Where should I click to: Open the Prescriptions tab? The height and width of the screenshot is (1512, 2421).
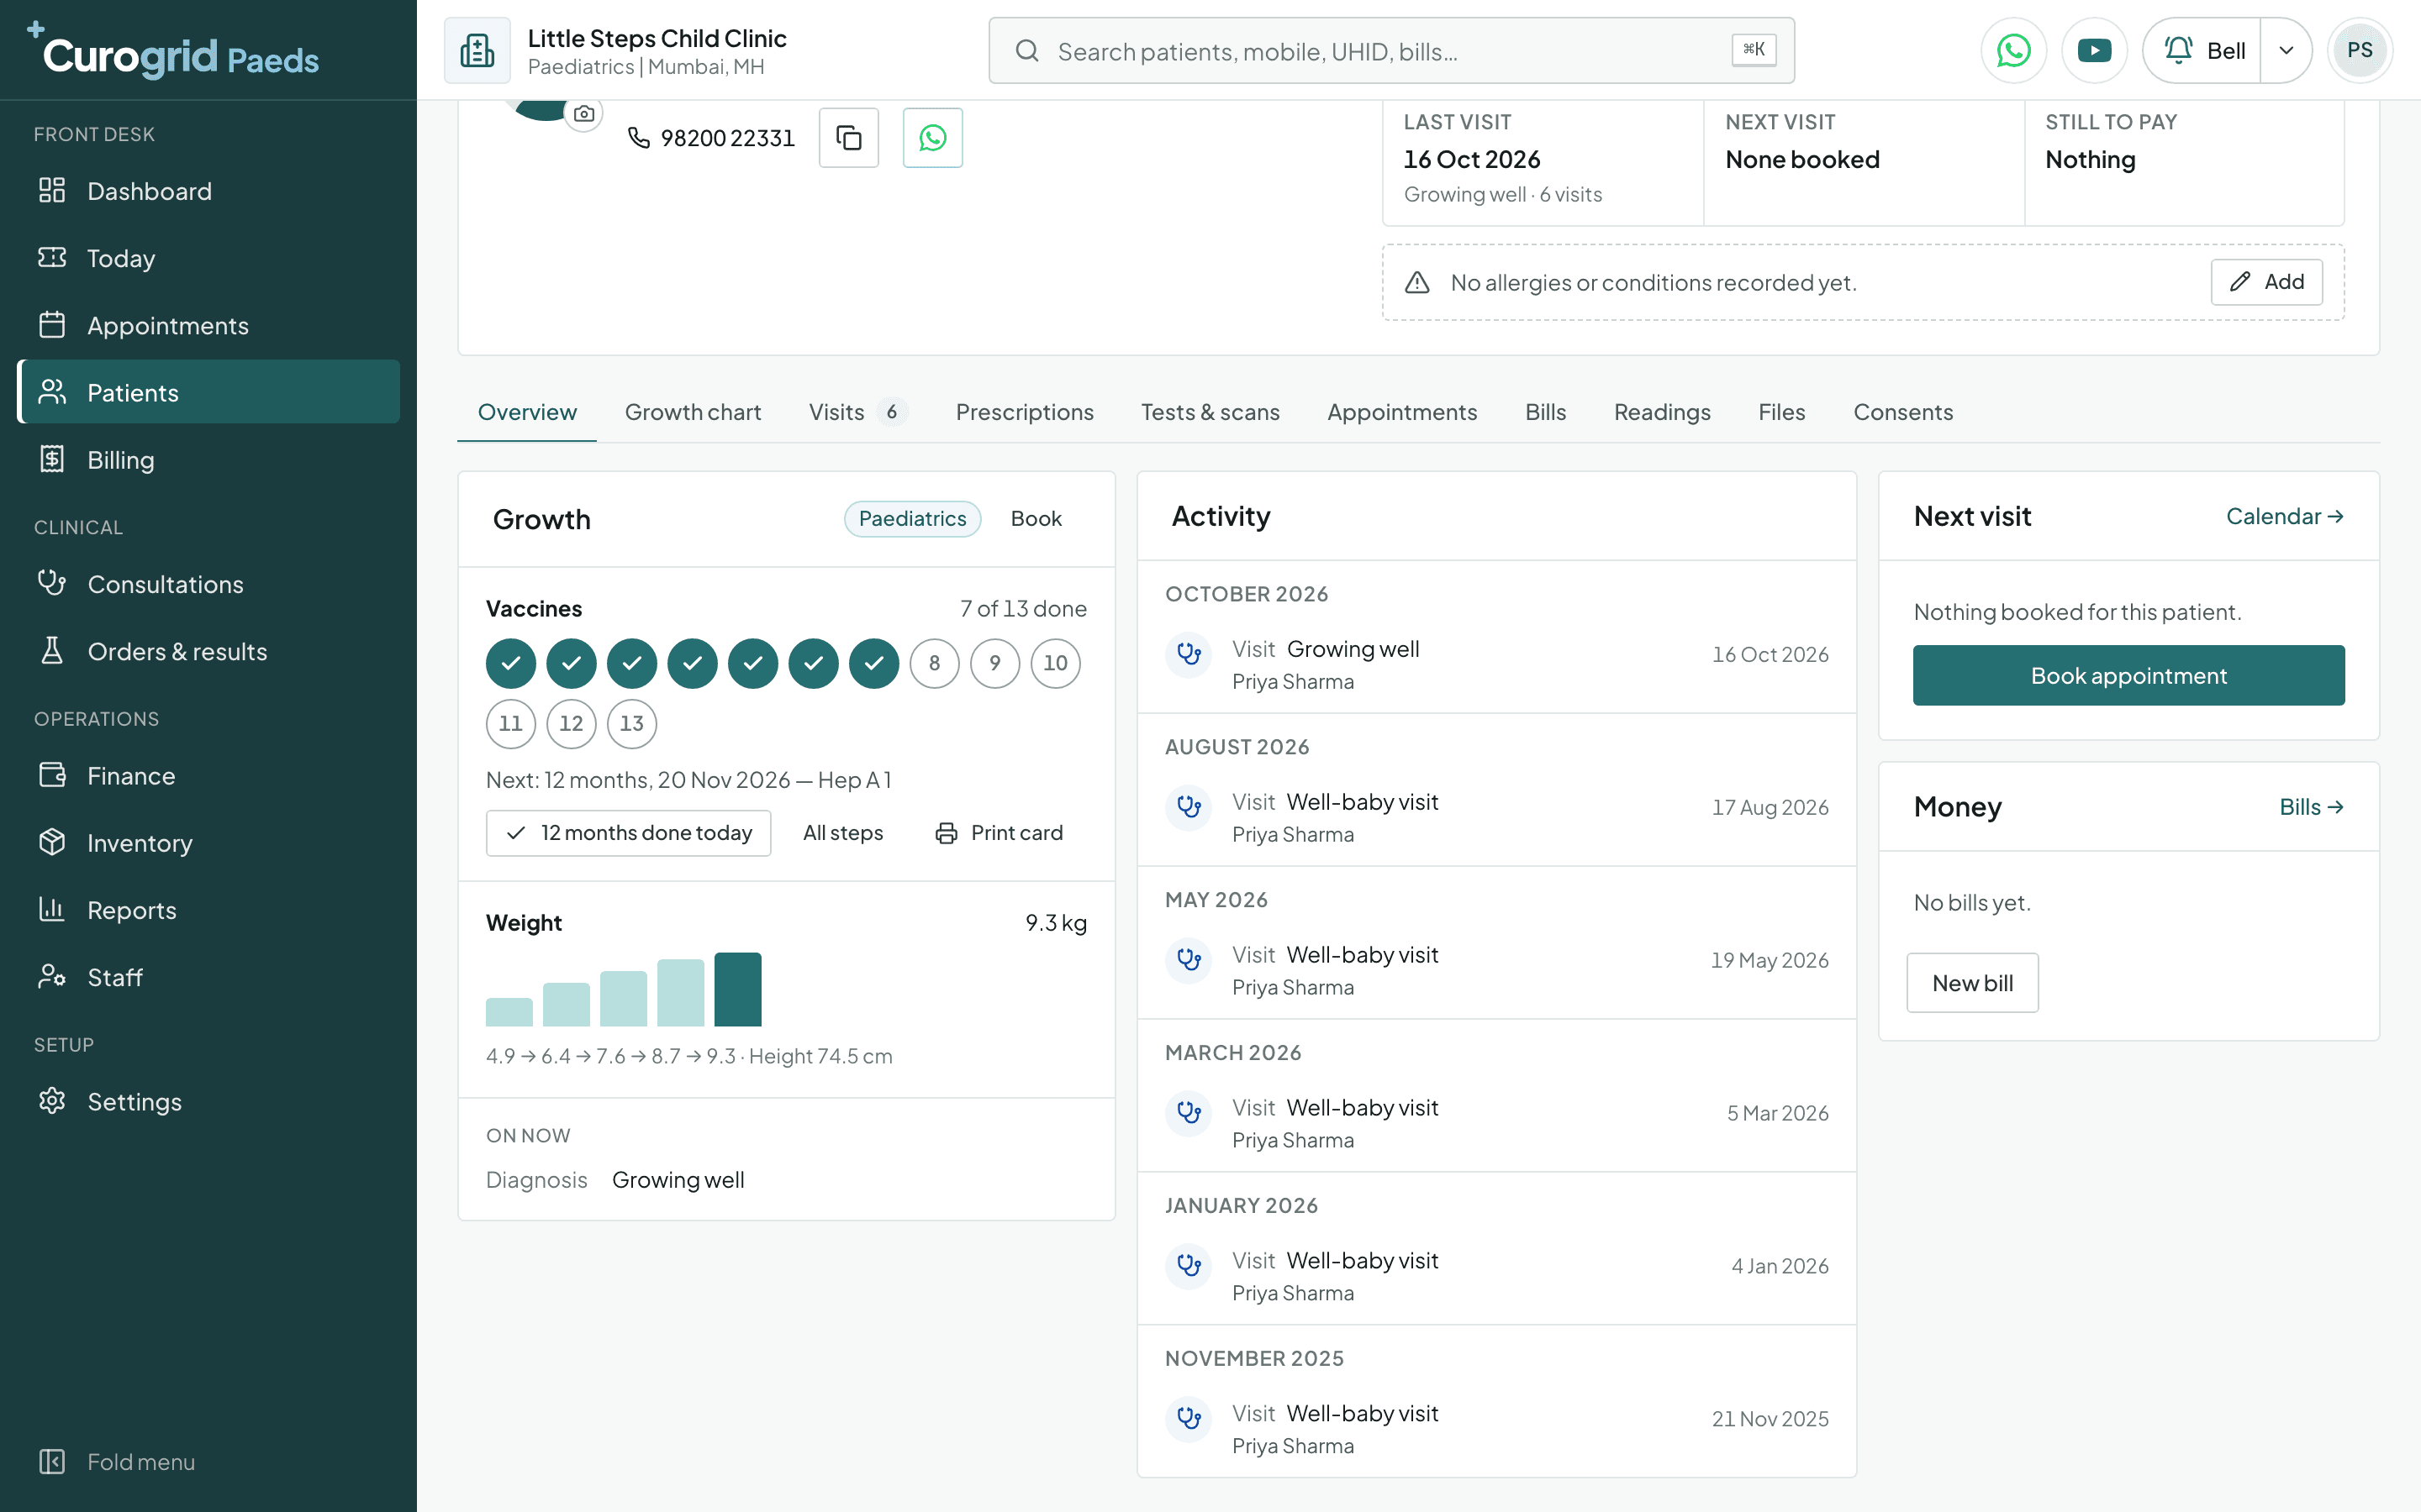pyautogui.click(x=1025, y=412)
